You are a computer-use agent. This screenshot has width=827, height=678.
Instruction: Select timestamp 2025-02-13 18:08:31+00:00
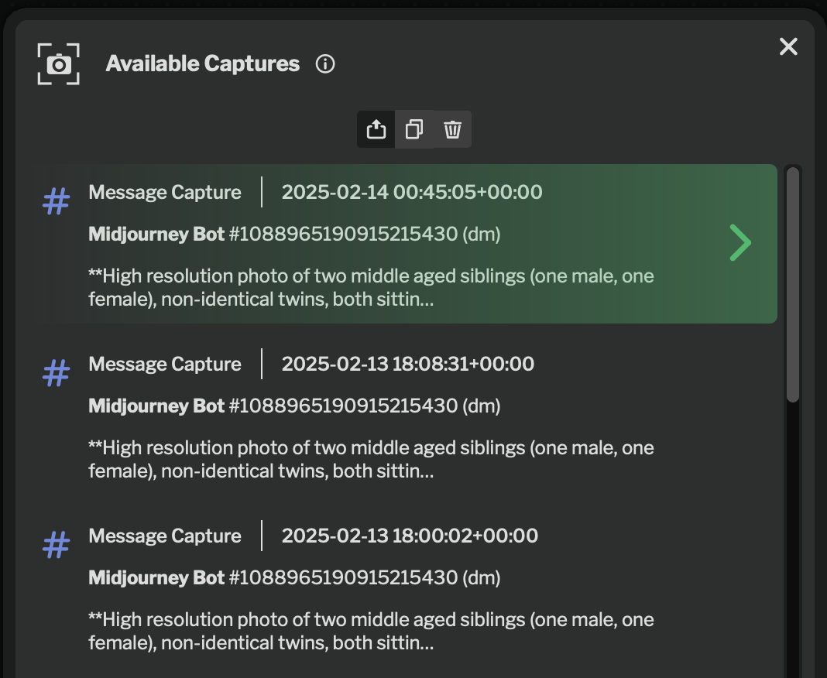408,364
